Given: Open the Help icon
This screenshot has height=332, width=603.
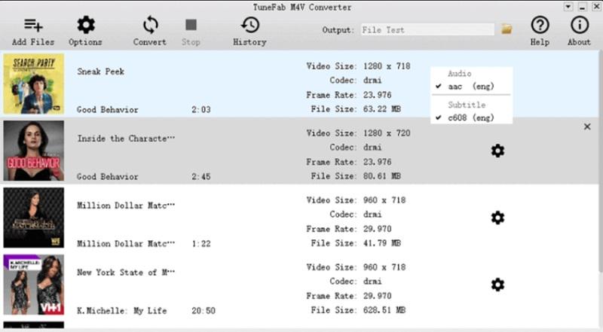Looking at the screenshot, I should tap(540, 25).
